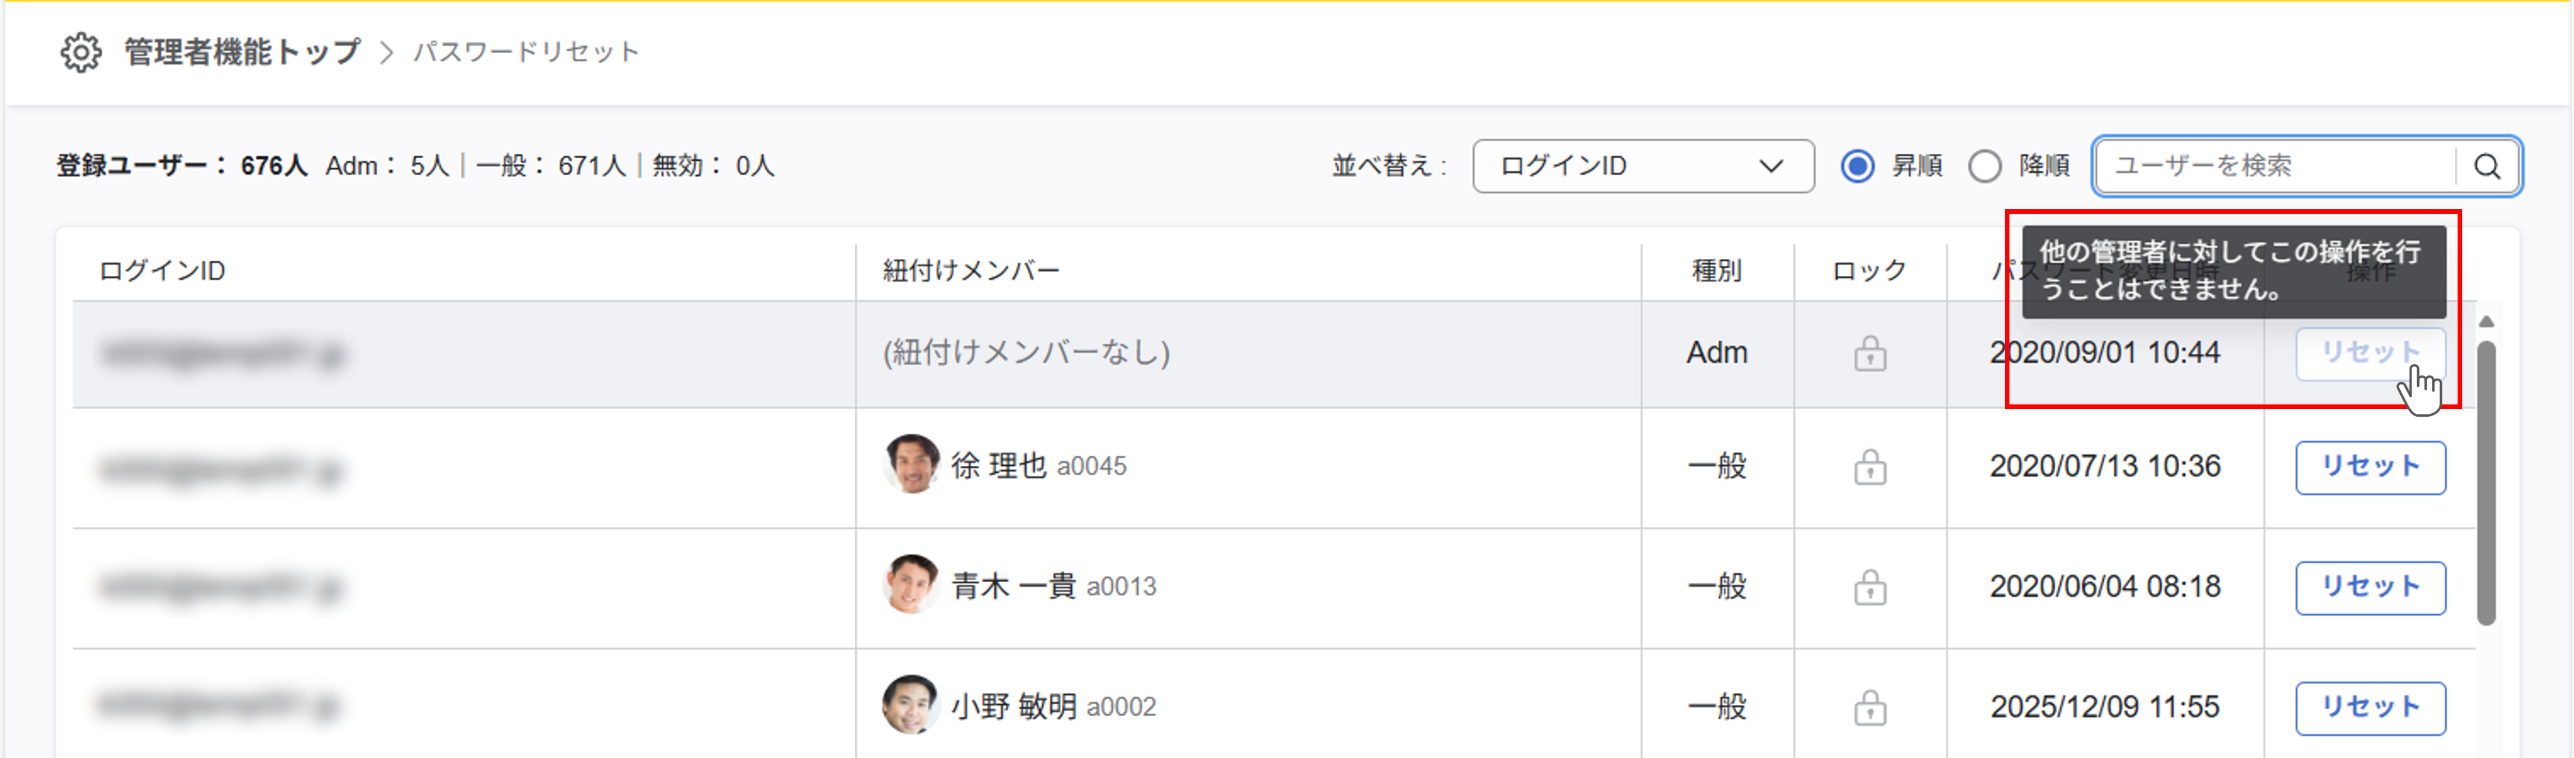Go to 管理者機能トップ breadcrumb
The height and width of the screenshot is (758, 2574).
tap(242, 52)
